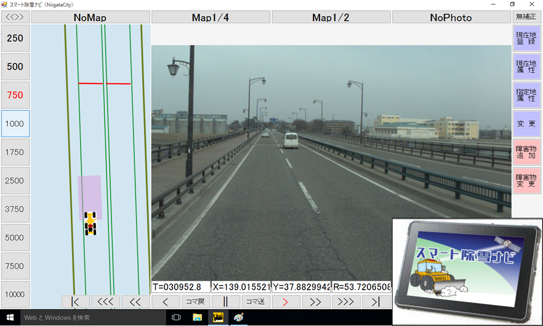Advance one frame with コマ送
The image size is (543, 326).
256,301
